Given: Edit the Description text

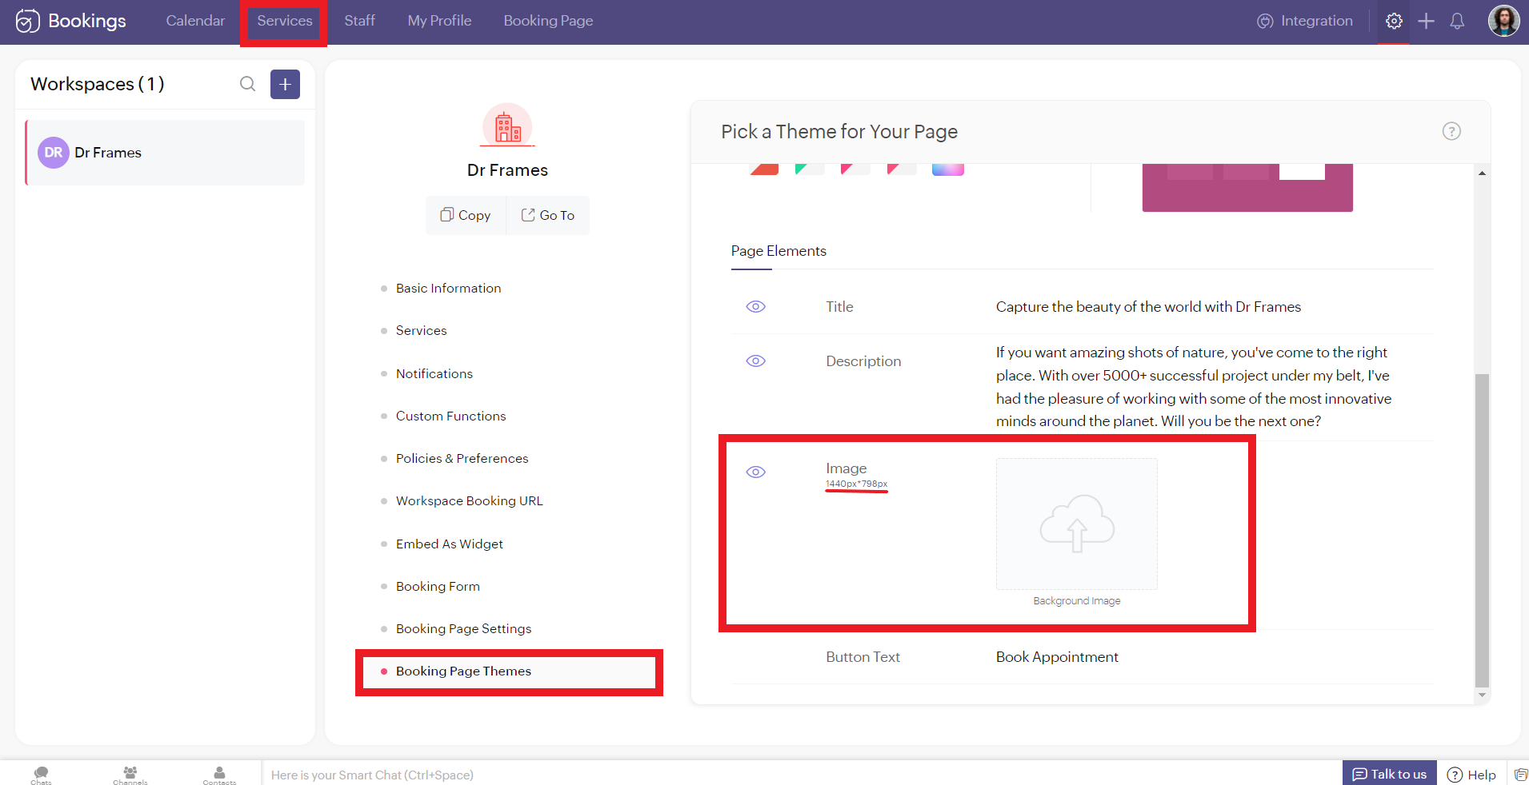Looking at the screenshot, I should (1194, 387).
